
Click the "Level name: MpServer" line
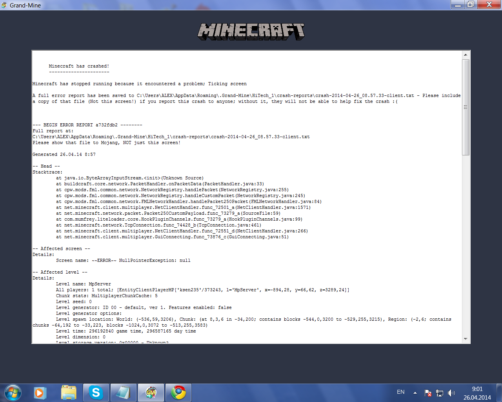point(84,284)
